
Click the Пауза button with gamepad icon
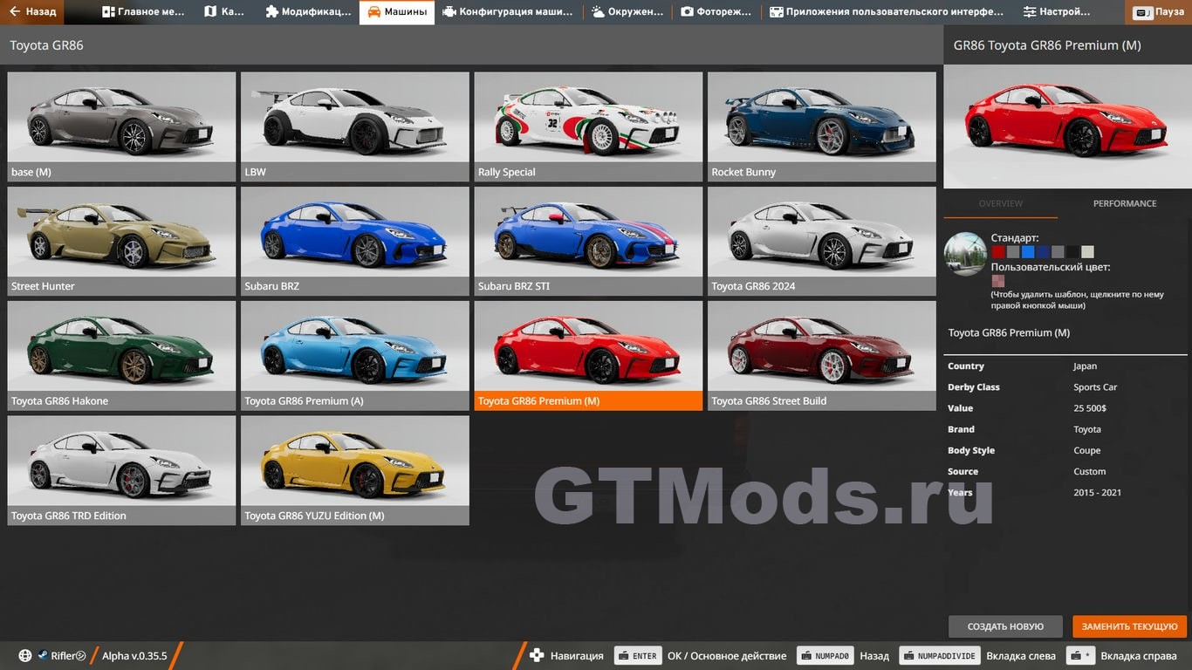(x=1160, y=12)
